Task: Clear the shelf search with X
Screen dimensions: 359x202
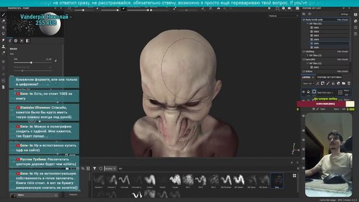Action: pos(298,168)
